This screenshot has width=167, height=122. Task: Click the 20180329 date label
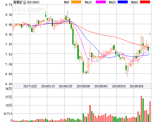coord(136,86)
